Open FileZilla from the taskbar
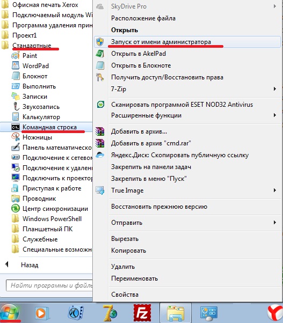This screenshot has width=283, height=323. pyautogui.click(x=142, y=313)
